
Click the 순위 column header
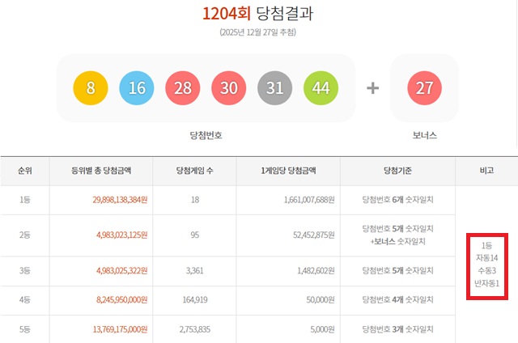click(x=25, y=171)
